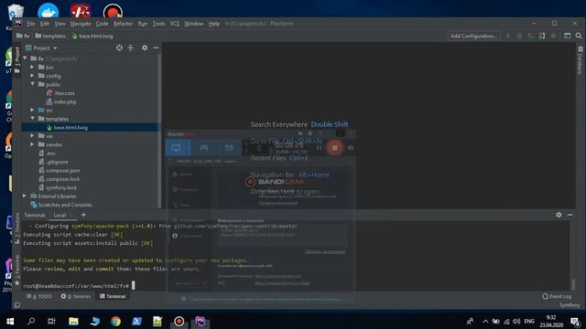The width and height of the screenshot is (586, 329).
Task: Click the templates breadcrumb in navigation bar
Action: coord(50,37)
